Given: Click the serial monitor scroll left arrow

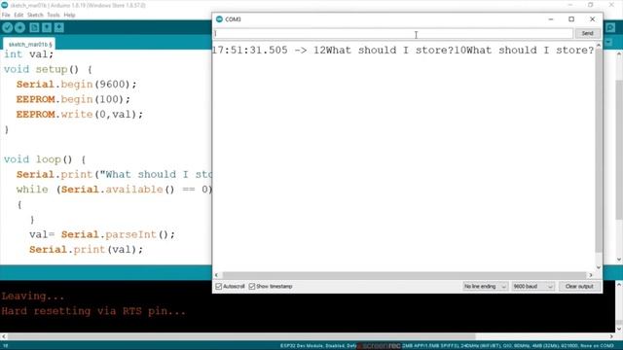Looking at the screenshot, I should tap(216, 275).
